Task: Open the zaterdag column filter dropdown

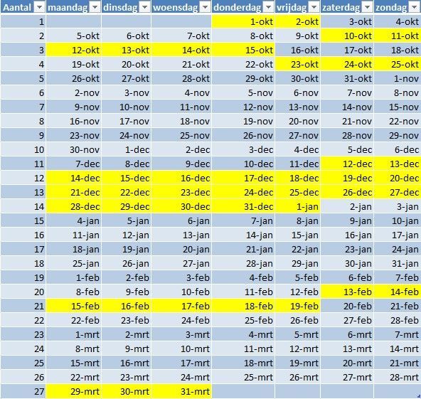Action: coord(367,8)
